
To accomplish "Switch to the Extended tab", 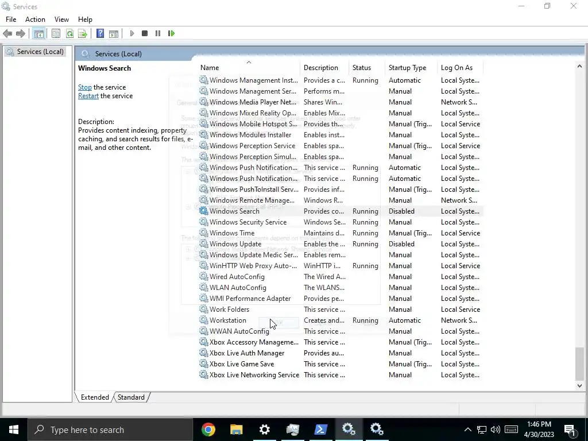I will point(95,397).
